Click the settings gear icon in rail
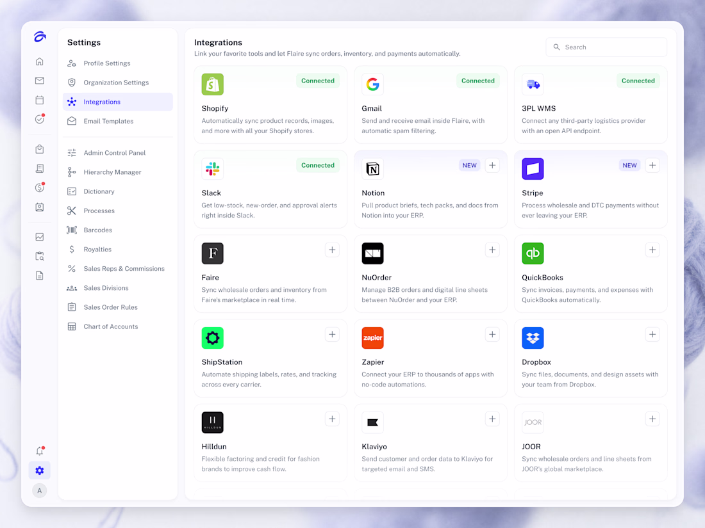705x528 pixels. (40, 470)
